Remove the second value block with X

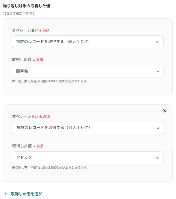coord(165,111)
